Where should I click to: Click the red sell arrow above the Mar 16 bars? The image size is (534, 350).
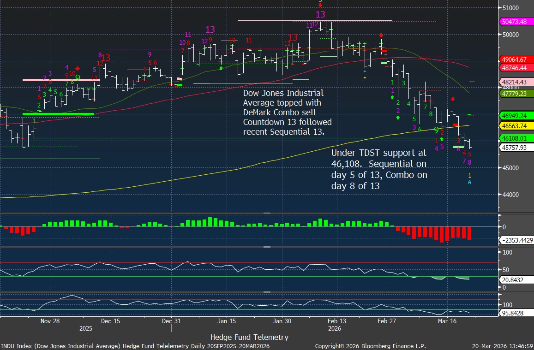pos(453,99)
